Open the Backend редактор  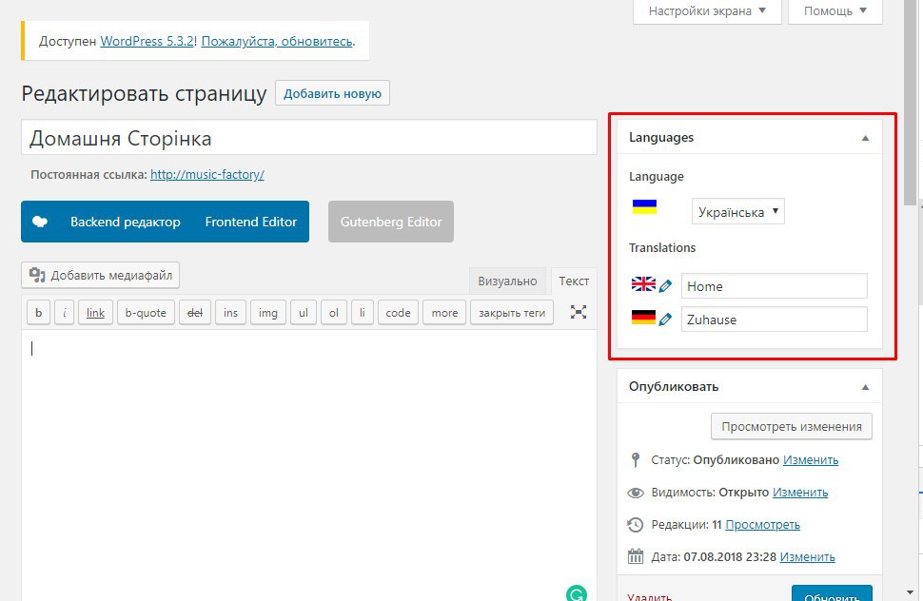(126, 222)
